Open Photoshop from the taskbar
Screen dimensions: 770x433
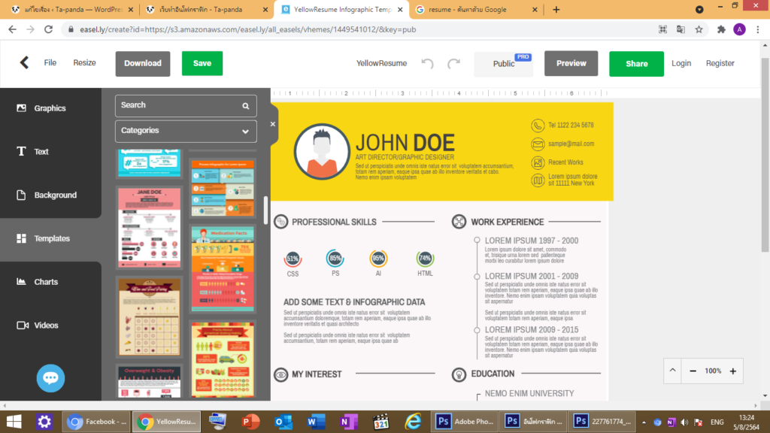467,422
